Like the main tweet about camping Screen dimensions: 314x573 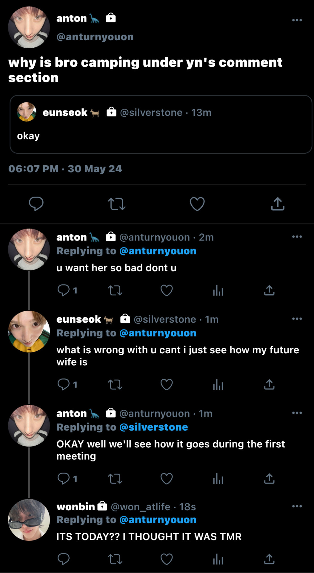tap(197, 204)
